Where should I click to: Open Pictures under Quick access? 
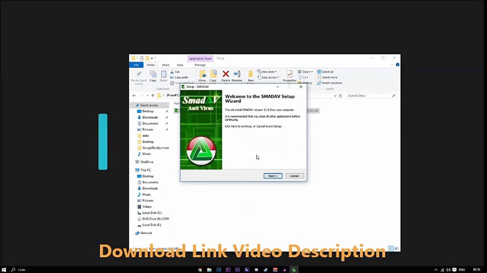(x=148, y=129)
